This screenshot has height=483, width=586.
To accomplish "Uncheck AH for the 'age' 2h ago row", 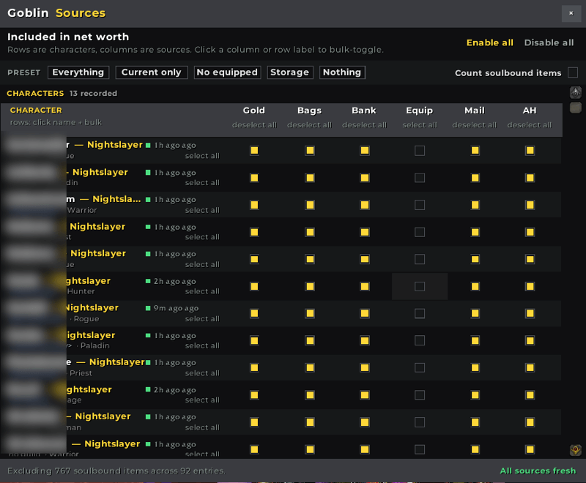I will (530, 395).
